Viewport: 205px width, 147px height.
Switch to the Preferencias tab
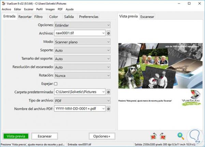[x=88, y=17]
